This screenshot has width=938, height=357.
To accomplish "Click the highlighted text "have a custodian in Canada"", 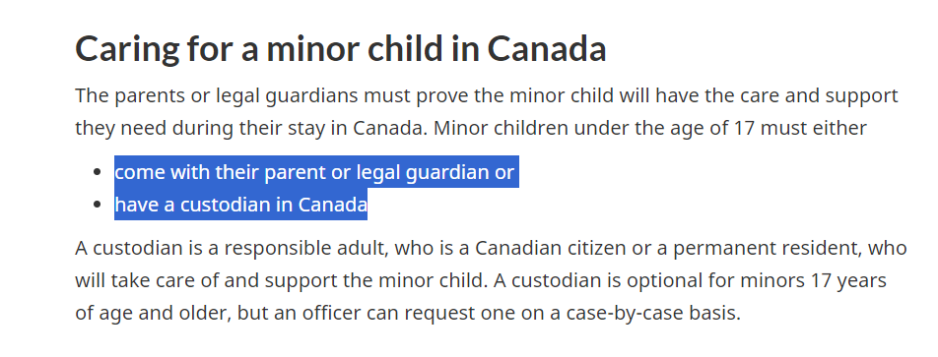I will point(240,205).
